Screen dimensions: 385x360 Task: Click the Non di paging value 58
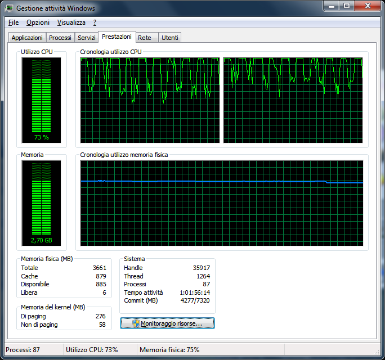102,325
